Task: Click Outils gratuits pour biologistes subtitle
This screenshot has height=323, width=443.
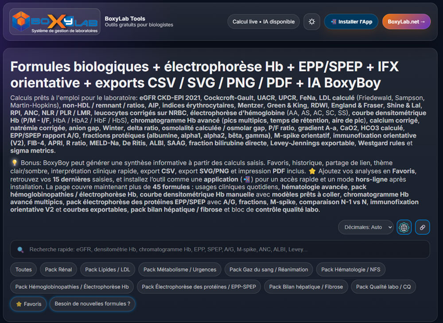Action: coord(139,25)
